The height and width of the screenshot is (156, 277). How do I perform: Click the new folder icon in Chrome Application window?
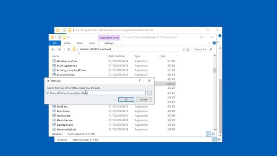coord(70,30)
